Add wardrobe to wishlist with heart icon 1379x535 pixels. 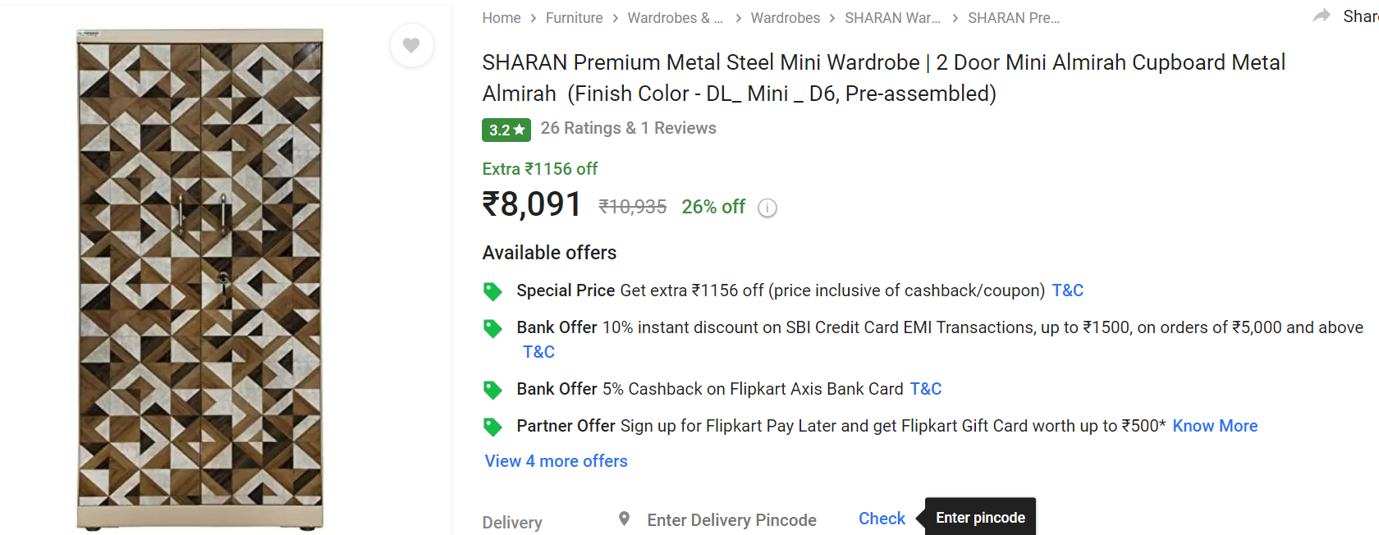point(411,46)
